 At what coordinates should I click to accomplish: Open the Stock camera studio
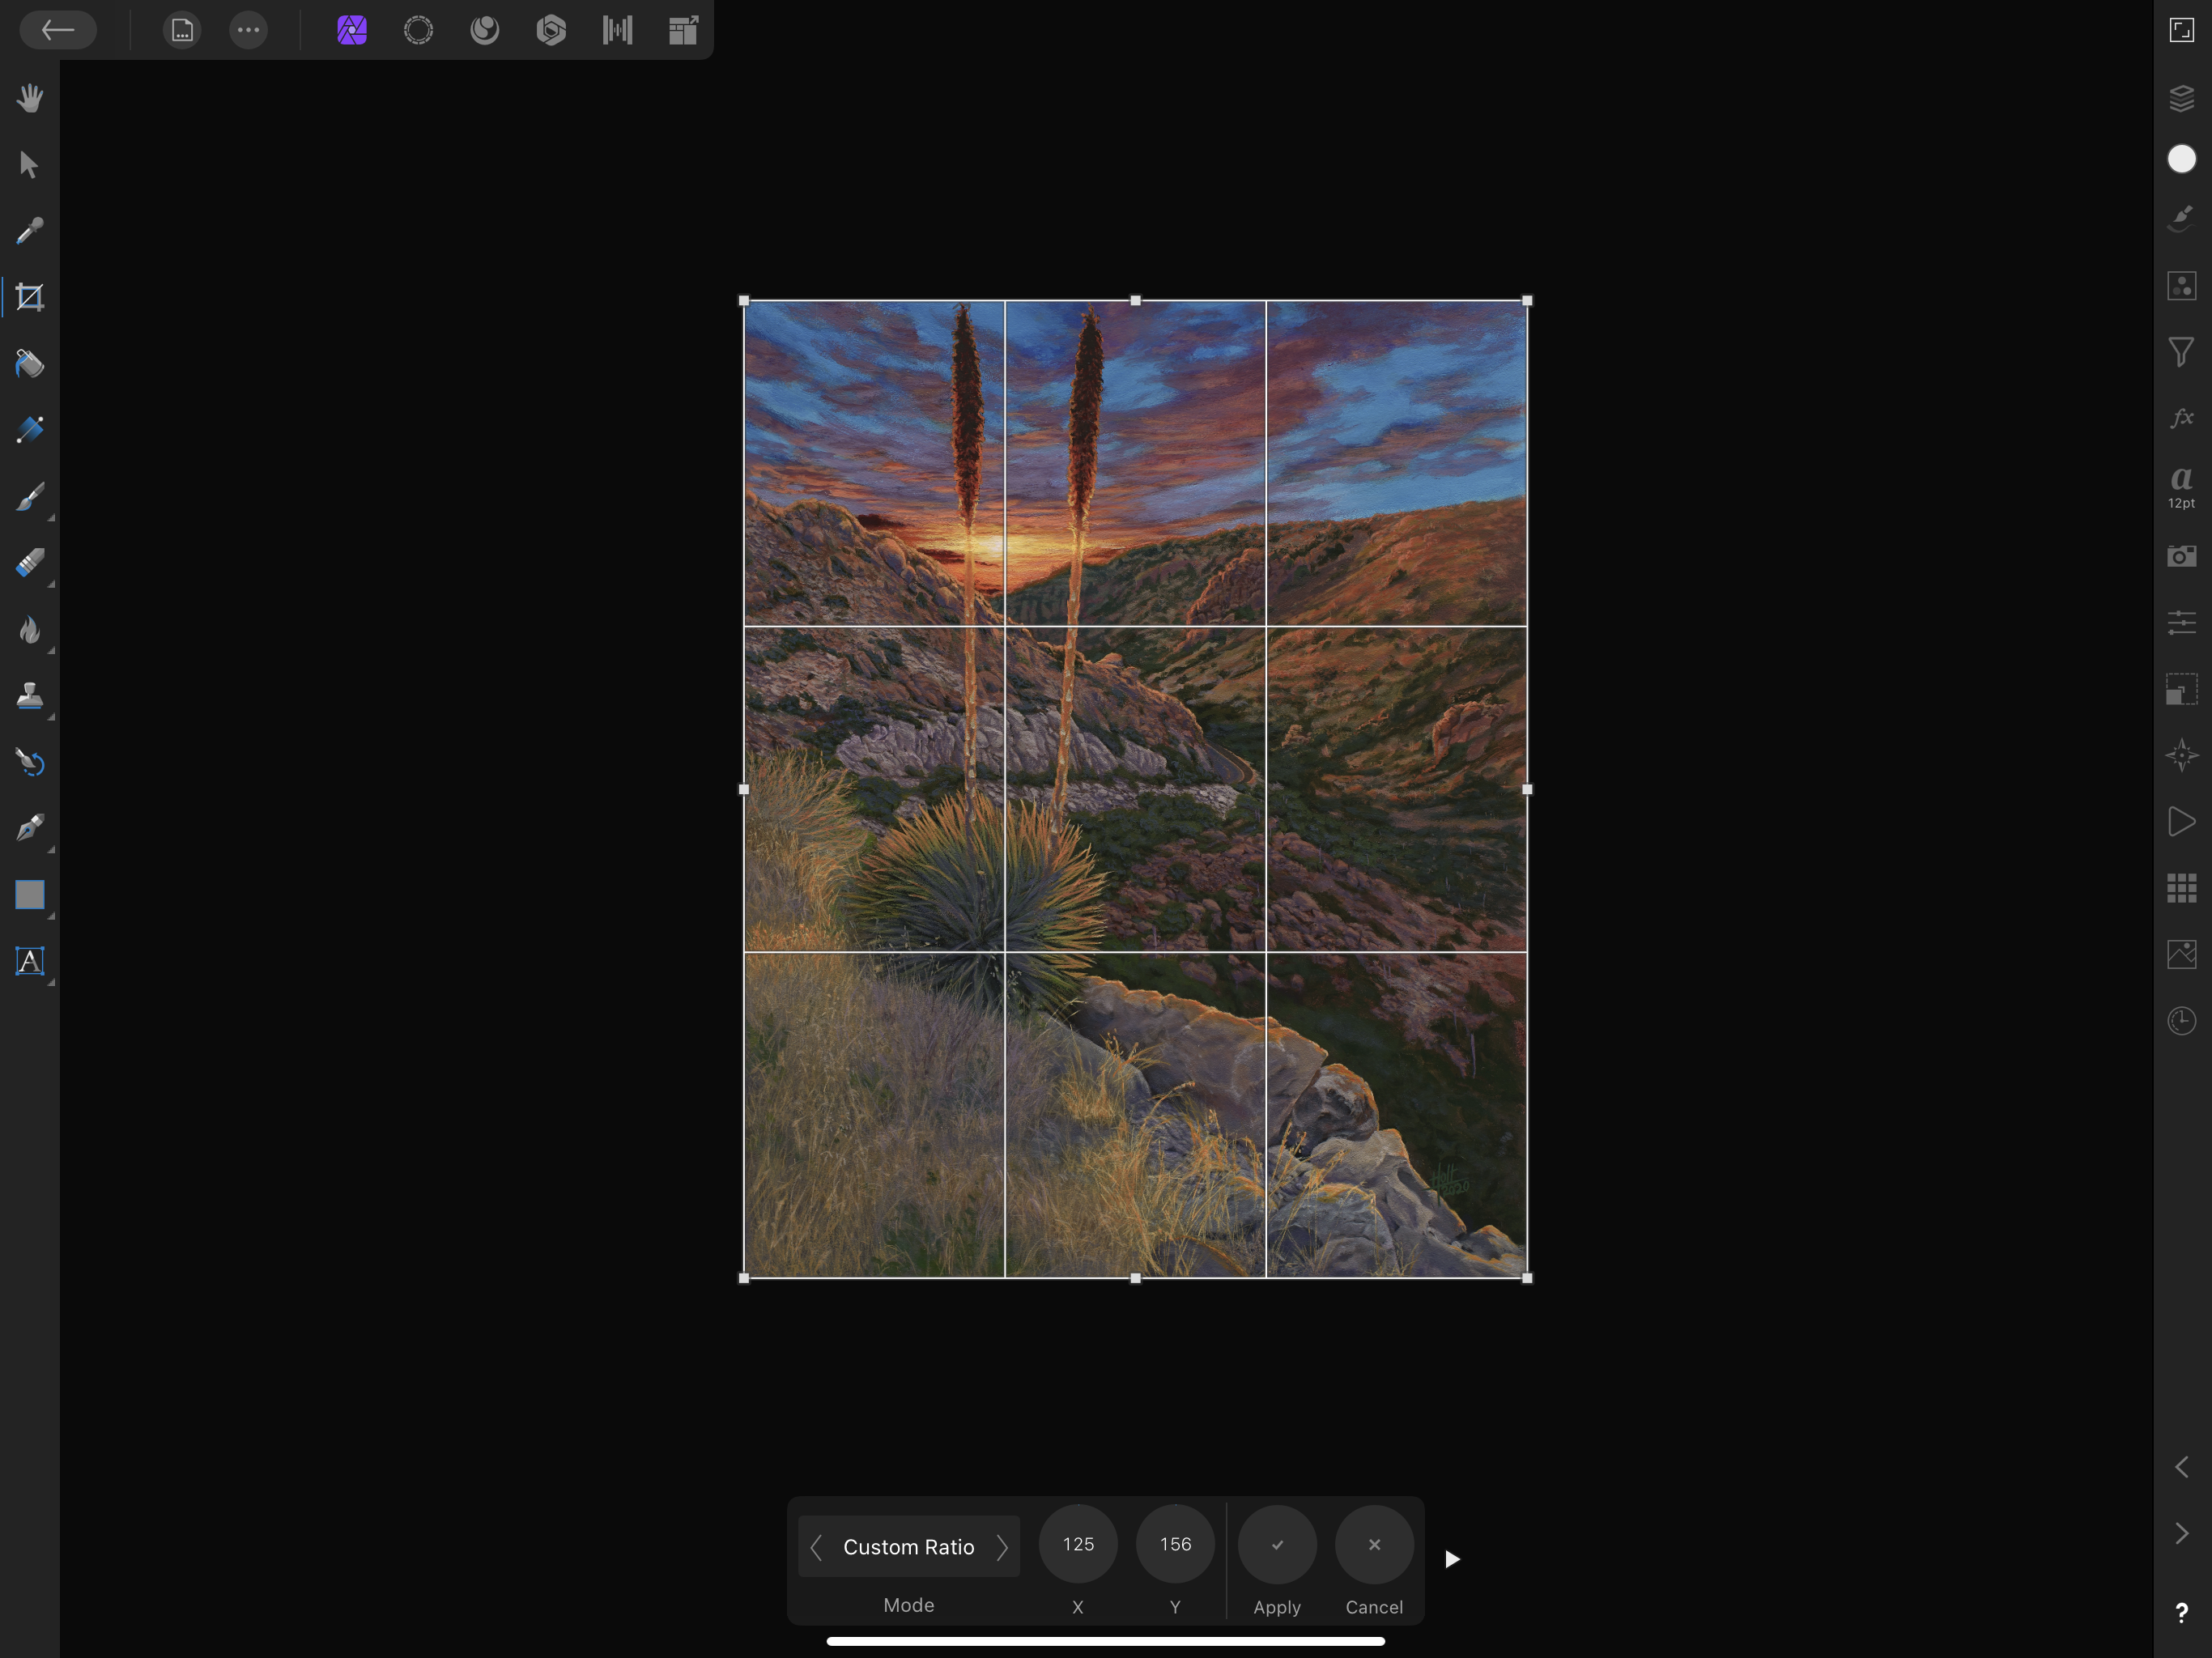[2181, 556]
